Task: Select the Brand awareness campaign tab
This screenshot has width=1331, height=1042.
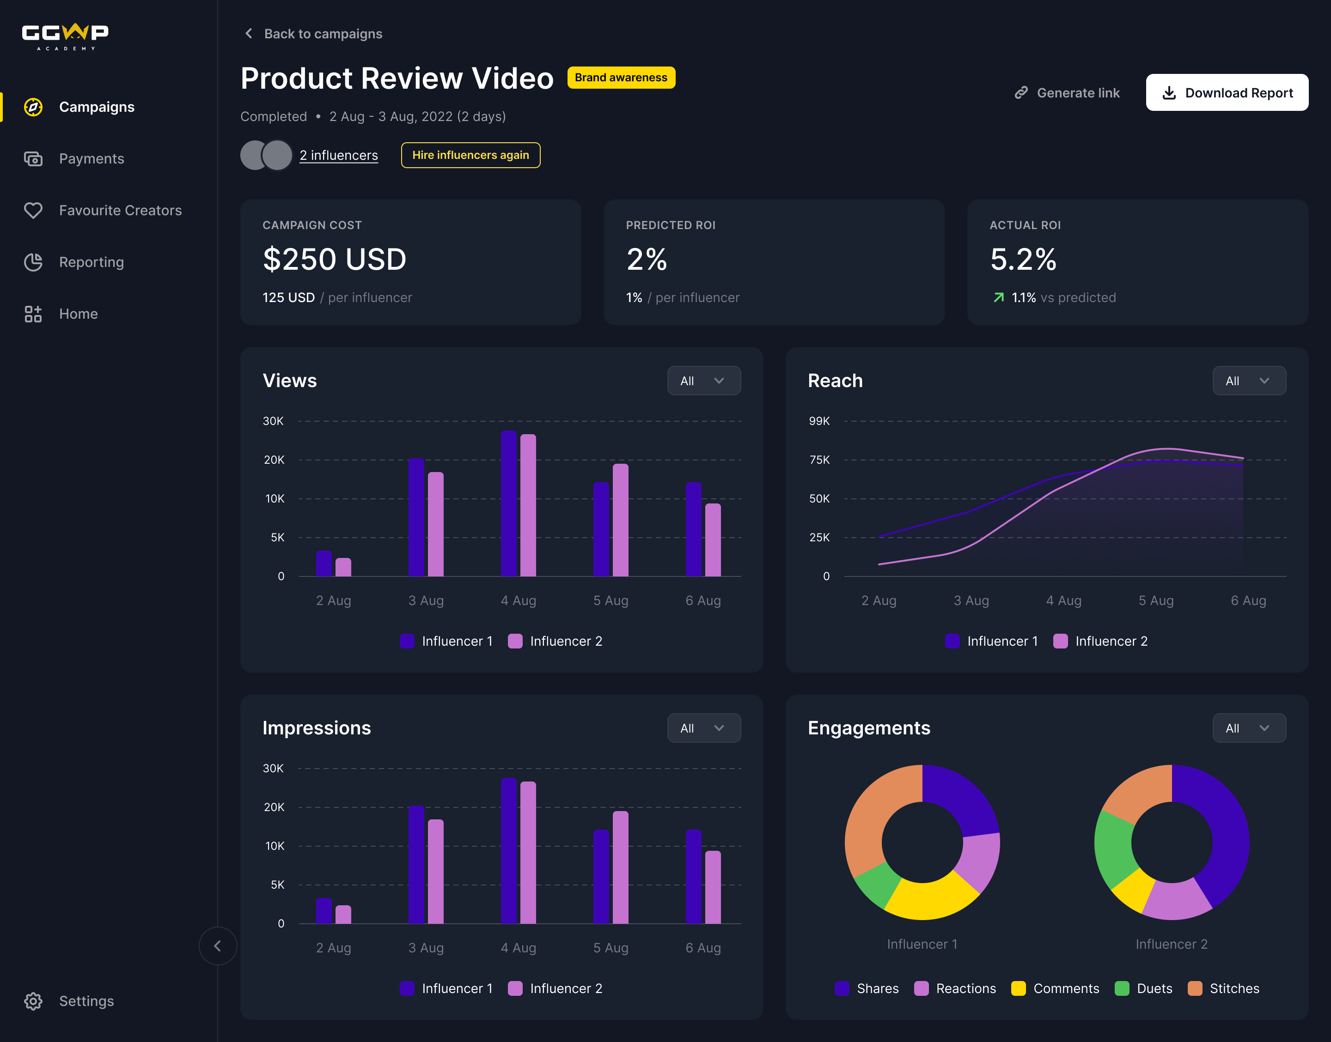Action: coord(621,77)
